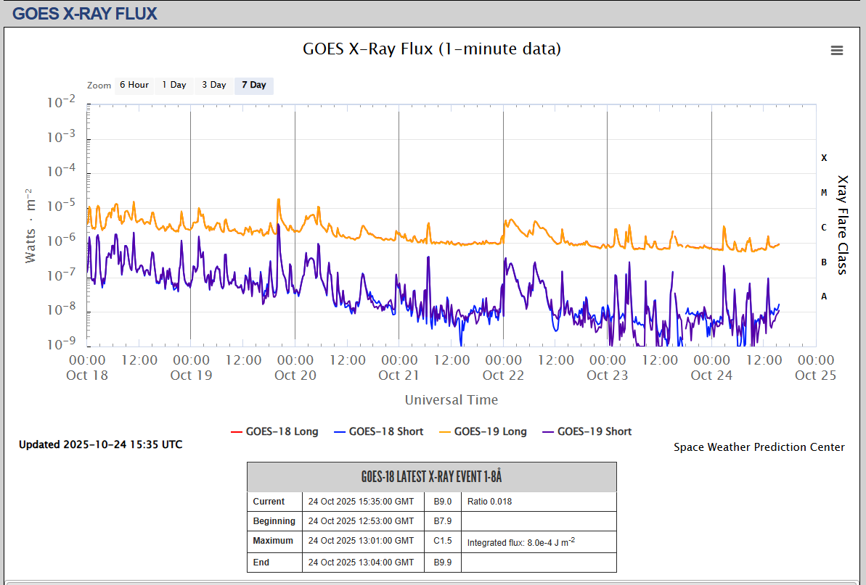Image resolution: width=866 pixels, height=585 pixels.
Task: Switch chart zoom to 3 Day
Action: coord(213,86)
